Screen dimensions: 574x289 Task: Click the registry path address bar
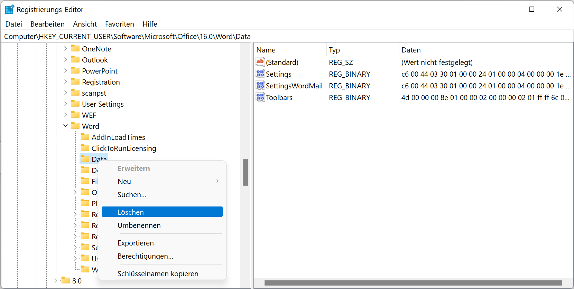tap(287, 36)
